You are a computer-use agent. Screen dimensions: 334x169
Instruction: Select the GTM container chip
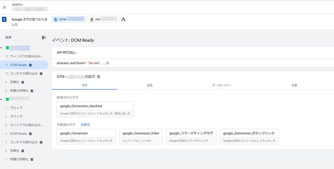tap(68, 19)
